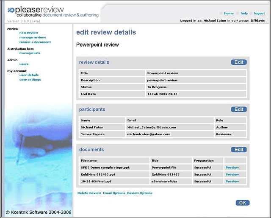This screenshot has width=271, height=218.
Task: Click the 'edit review details' heading
Action: click(106, 32)
